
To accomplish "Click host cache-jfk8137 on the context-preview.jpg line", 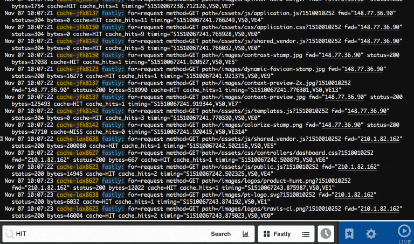I will (x=78, y=97).
